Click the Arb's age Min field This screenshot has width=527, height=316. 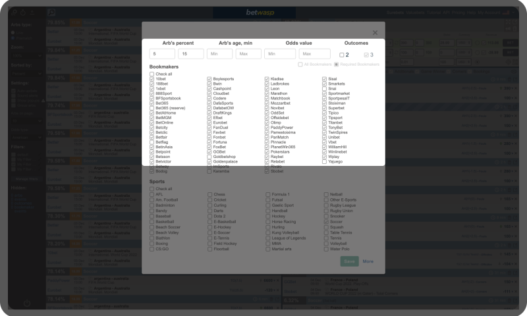coord(219,54)
